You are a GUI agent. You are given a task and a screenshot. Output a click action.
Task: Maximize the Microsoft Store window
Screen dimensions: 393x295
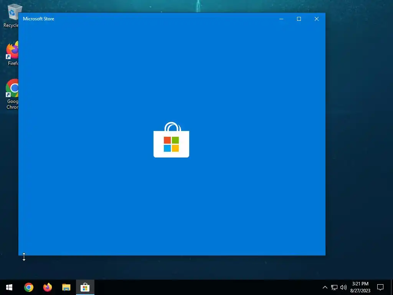pyautogui.click(x=299, y=19)
